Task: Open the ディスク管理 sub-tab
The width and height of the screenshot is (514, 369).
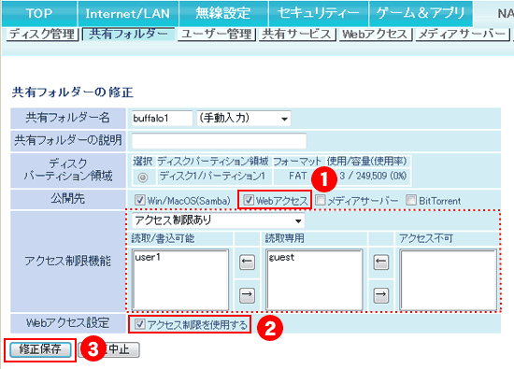Action: (x=42, y=34)
